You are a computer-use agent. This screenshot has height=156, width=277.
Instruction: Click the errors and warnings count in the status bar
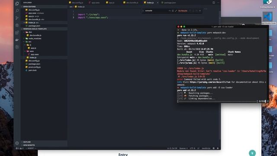point(19,148)
